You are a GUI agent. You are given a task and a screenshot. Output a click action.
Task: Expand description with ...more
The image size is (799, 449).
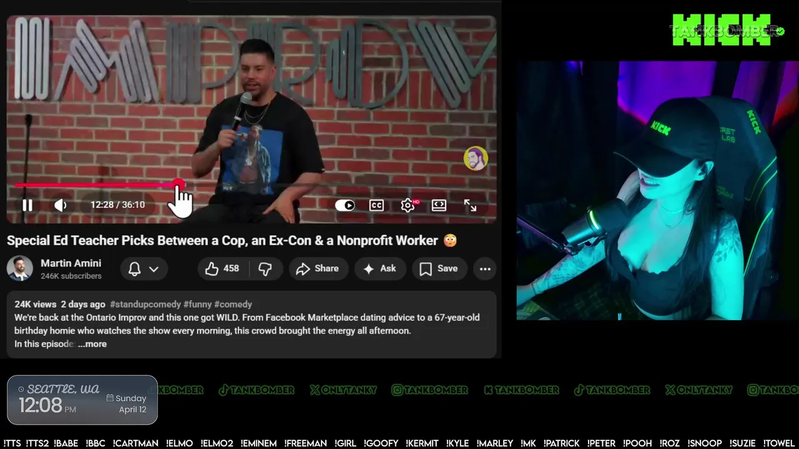click(92, 344)
